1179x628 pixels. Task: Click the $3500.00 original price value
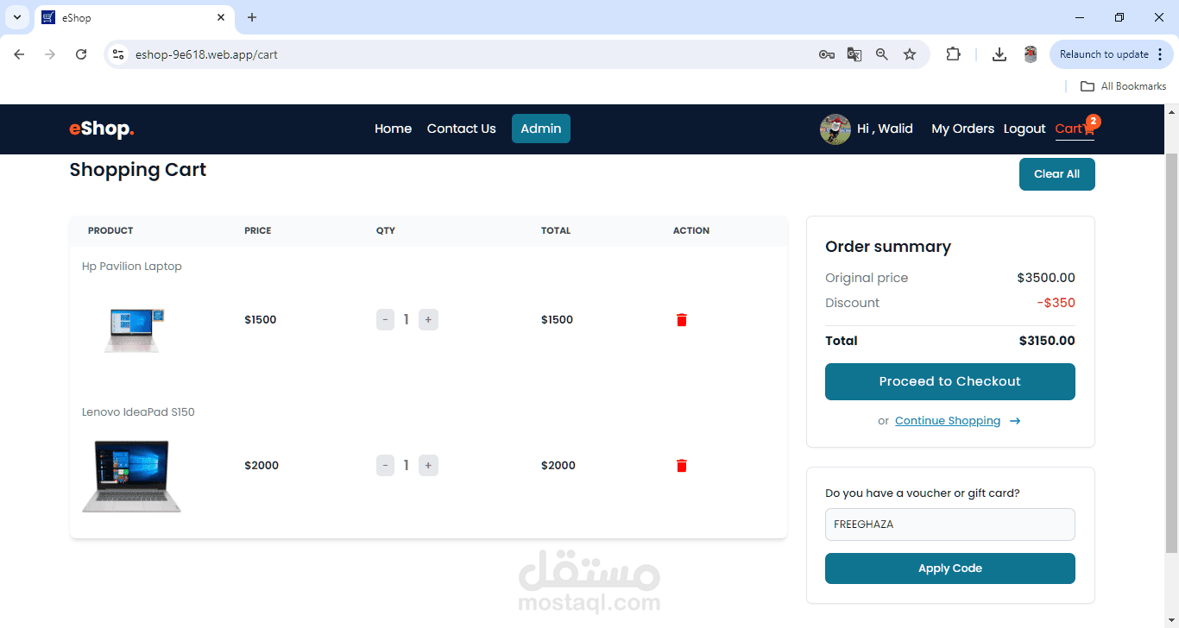1046,278
